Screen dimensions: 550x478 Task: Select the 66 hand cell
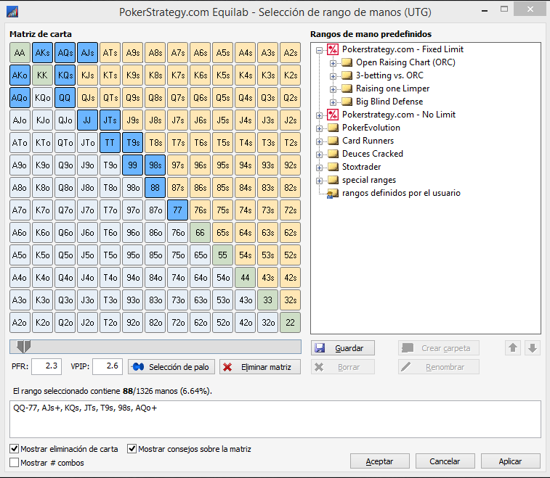click(x=200, y=233)
